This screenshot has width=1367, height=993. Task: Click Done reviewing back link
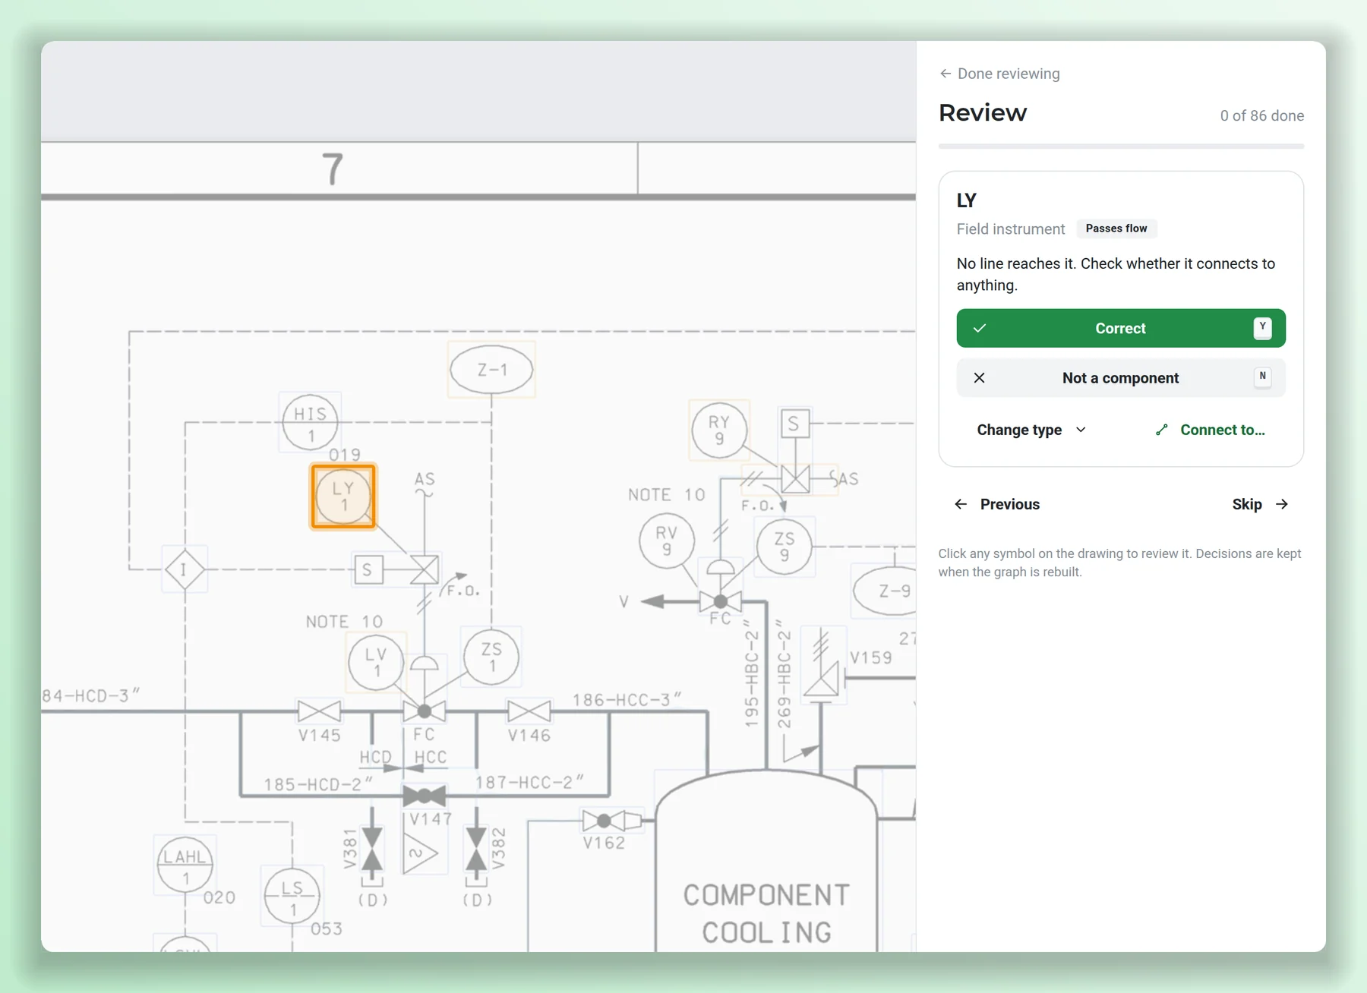click(999, 74)
